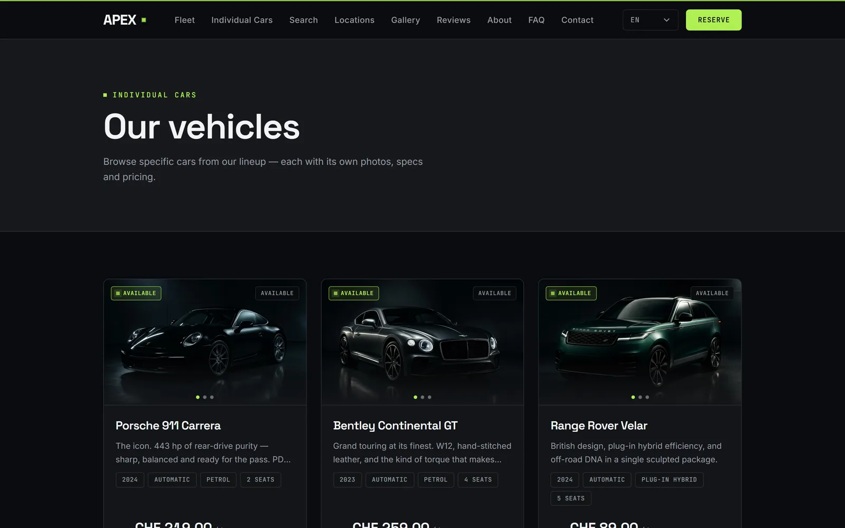Viewport: 845px width, 528px height.
Task: Click green AVAILABLE badge on Bentley card
Action: (353, 293)
